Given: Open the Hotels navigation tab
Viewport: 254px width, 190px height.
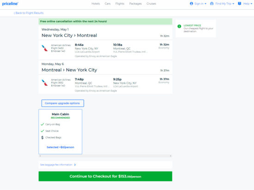Looking at the screenshot, I should point(96,4).
